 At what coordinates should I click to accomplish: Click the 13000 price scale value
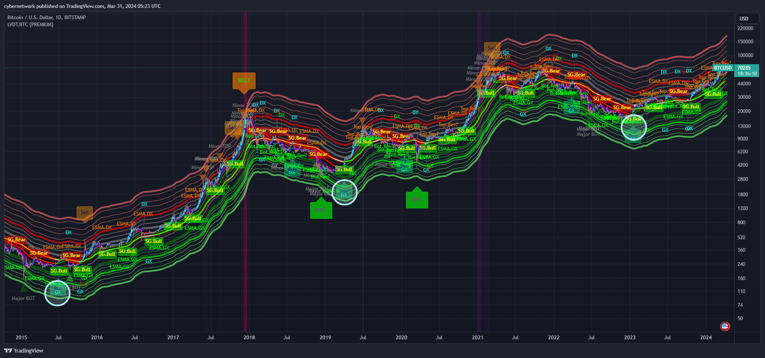(x=744, y=126)
